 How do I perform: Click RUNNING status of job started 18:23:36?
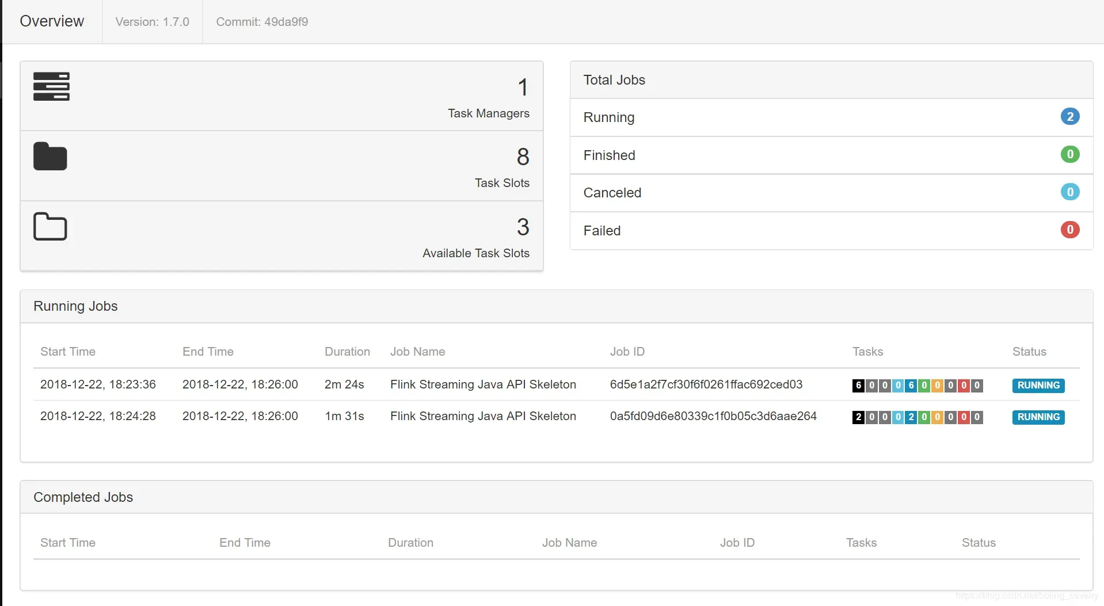tap(1038, 385)
